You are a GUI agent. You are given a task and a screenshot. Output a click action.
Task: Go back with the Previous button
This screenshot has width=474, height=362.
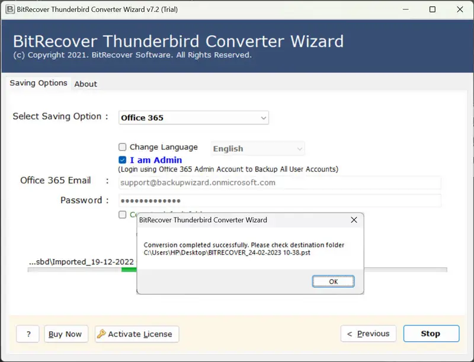[368, 334]
